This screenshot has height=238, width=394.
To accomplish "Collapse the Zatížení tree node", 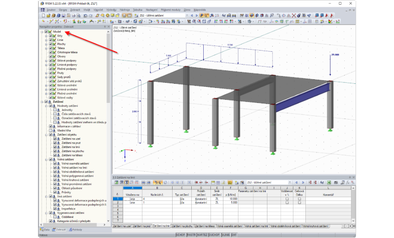I will [x=42, y=102].
